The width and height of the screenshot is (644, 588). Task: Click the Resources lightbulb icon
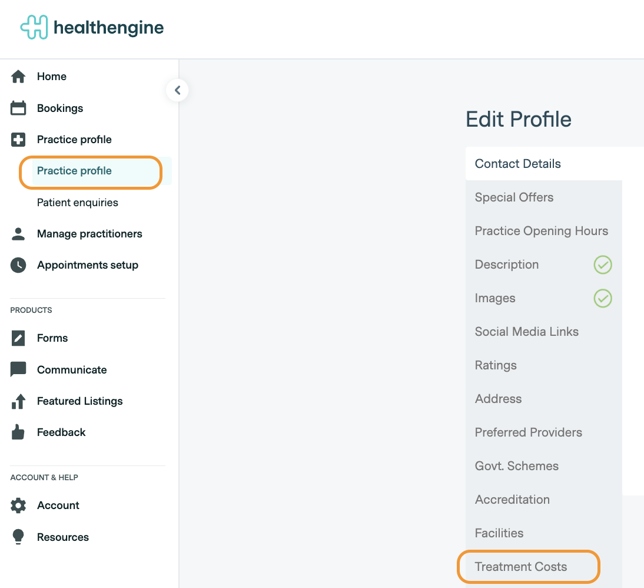coord(18,537)
